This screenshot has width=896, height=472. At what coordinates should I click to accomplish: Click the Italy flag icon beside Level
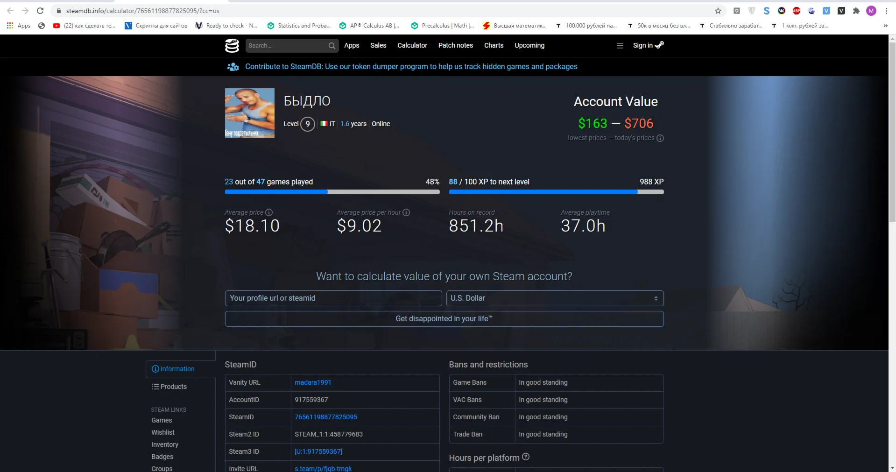point(324,124)
